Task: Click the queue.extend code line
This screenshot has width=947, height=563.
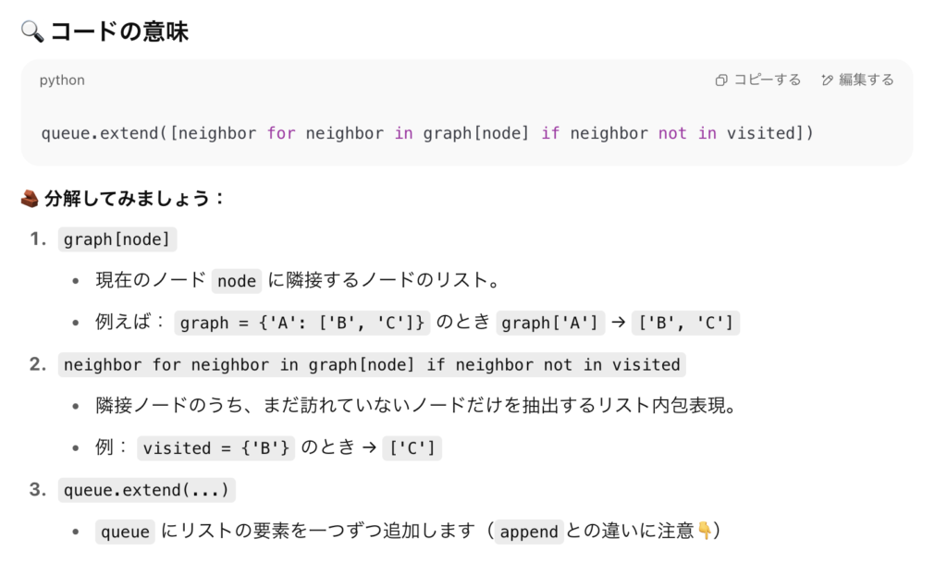Action: [427, 133]
